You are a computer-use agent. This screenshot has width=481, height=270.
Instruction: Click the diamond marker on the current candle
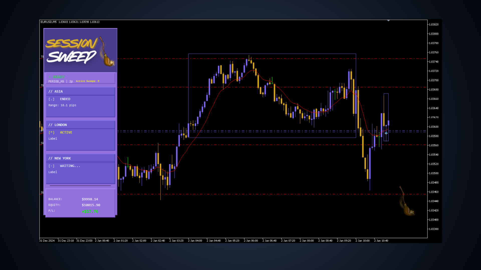tap(386, 133)
